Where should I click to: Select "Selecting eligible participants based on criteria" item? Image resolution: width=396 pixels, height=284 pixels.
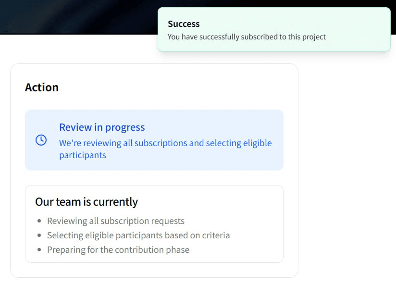tap(138, 235)
